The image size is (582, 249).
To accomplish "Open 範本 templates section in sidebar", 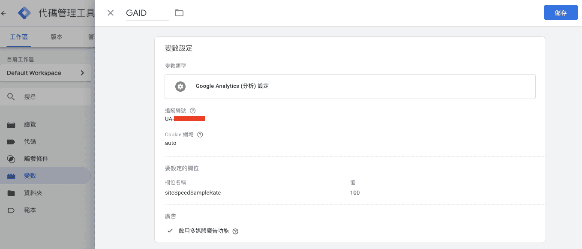I will pos(30,210).
